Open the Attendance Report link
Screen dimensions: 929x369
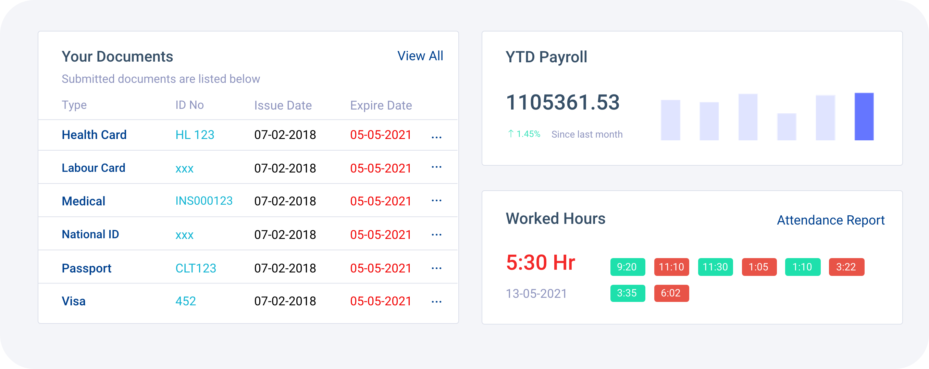[x=831, y=220]
